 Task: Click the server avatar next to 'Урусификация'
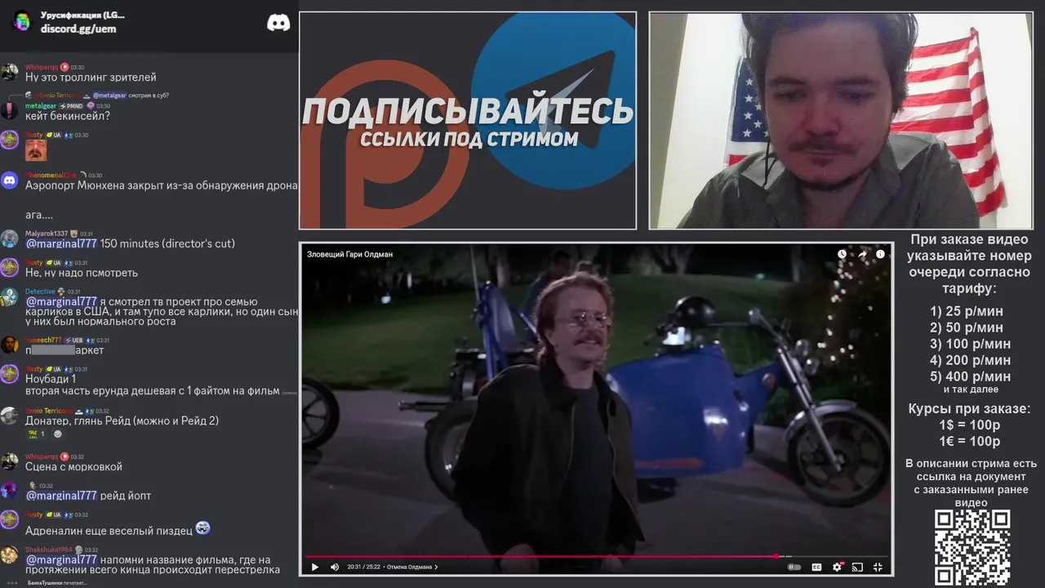(x=22, y=21)
